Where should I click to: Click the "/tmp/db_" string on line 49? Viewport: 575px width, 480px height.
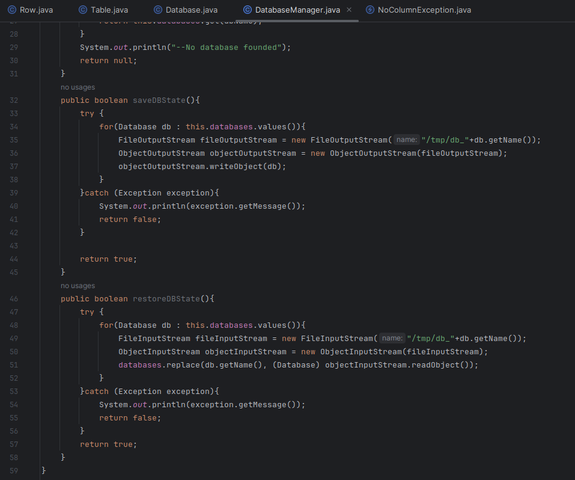click(x=431, y=338)
